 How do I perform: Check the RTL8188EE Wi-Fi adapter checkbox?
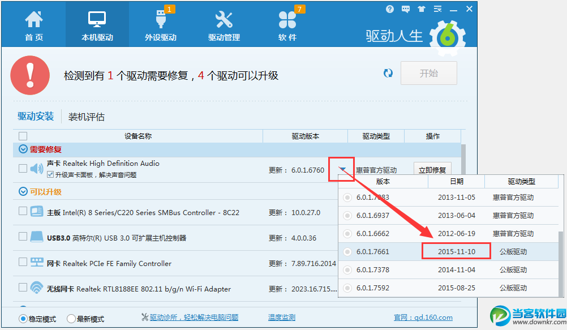click(23, 288)
